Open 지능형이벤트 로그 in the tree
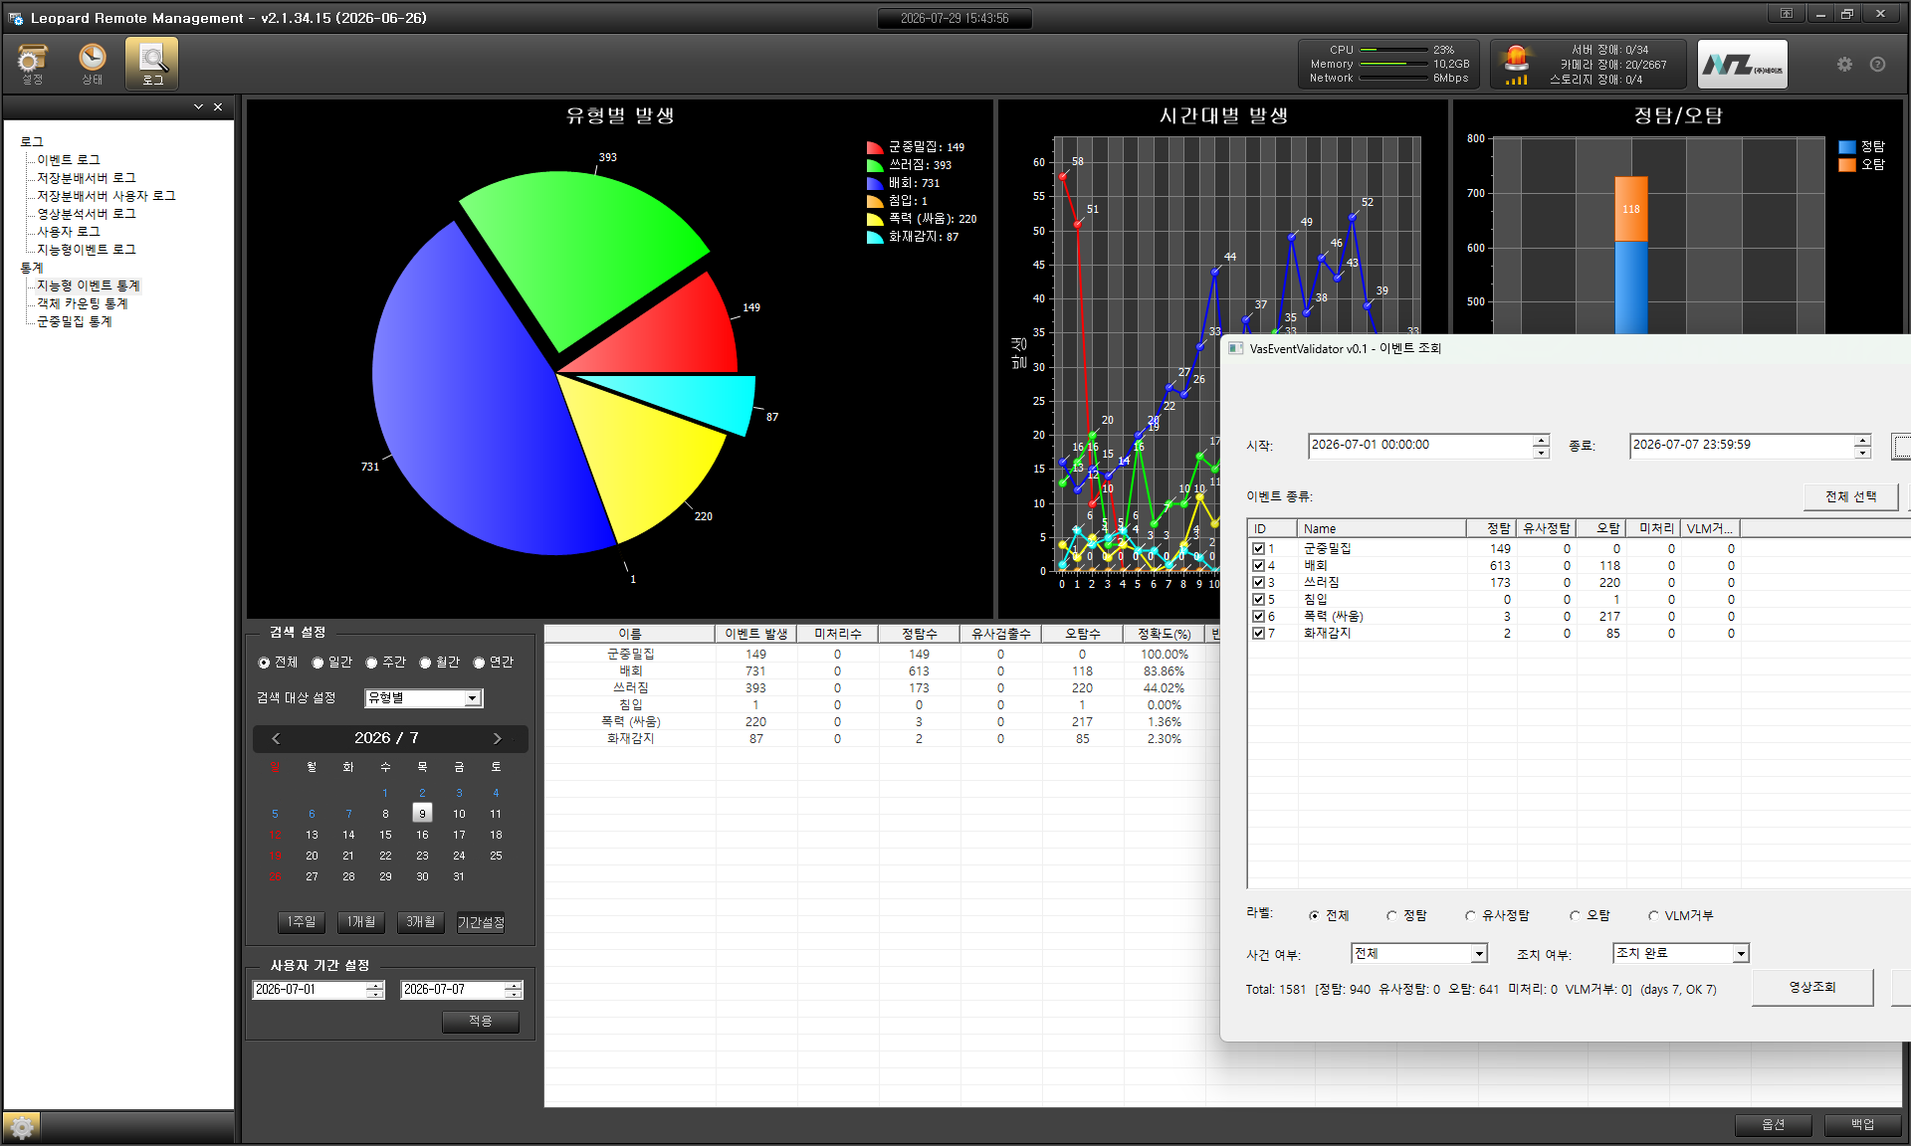The width and height of the screenshot is (1911, 1146). click(x=87, y=250)
